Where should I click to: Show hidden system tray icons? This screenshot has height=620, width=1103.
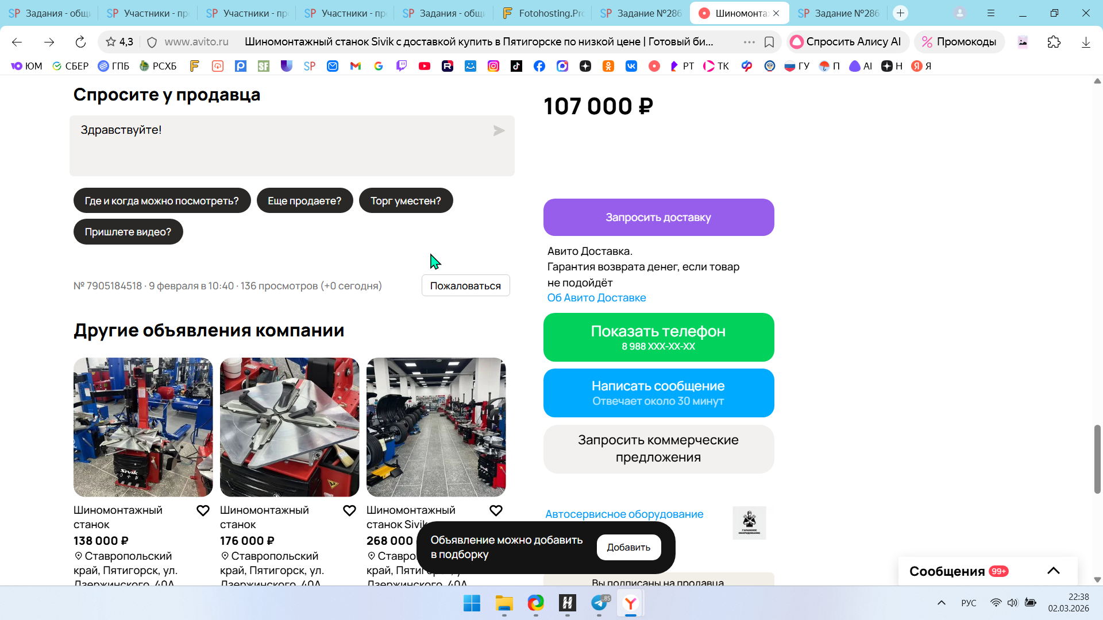pyautogui.click(x=941, y=603)
